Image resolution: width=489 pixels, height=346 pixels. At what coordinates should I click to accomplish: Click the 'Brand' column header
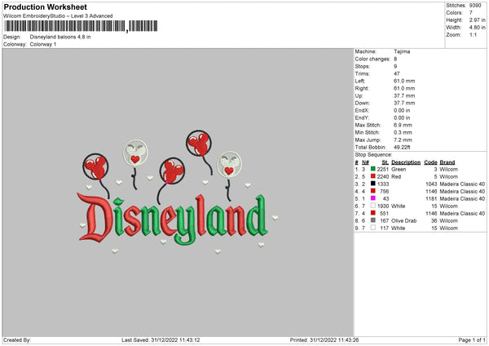447,162
